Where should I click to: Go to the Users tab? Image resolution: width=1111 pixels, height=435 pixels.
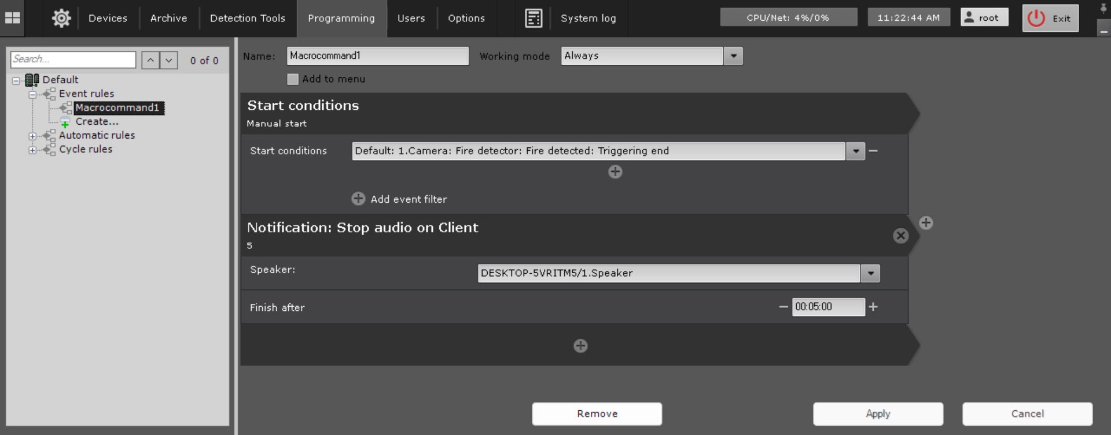411,18
